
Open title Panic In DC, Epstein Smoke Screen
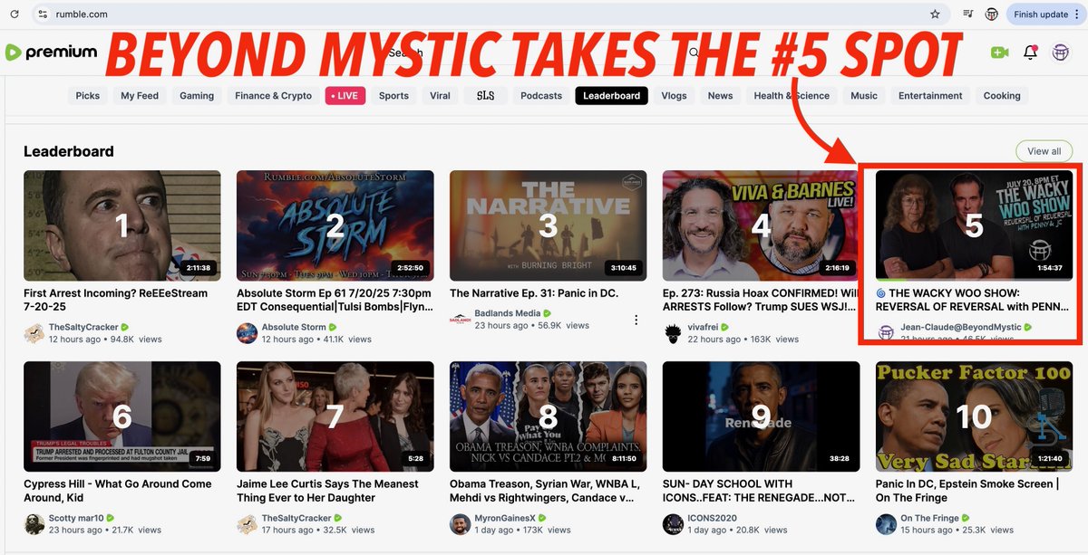click(x=967, y=491)
